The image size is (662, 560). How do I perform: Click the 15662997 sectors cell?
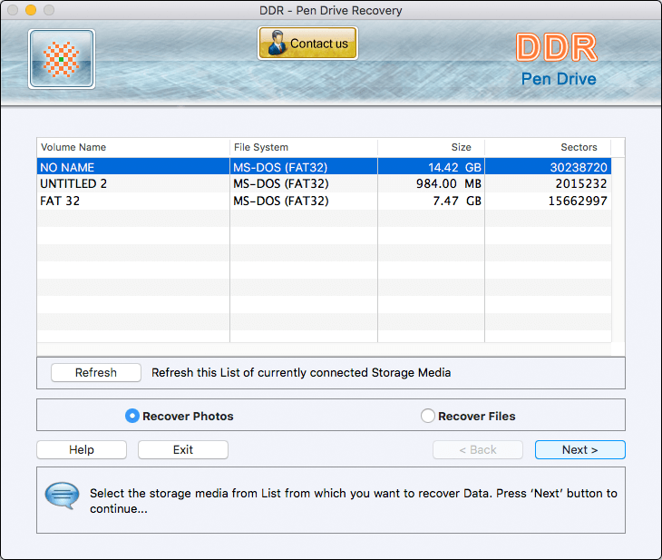[548, 201]
